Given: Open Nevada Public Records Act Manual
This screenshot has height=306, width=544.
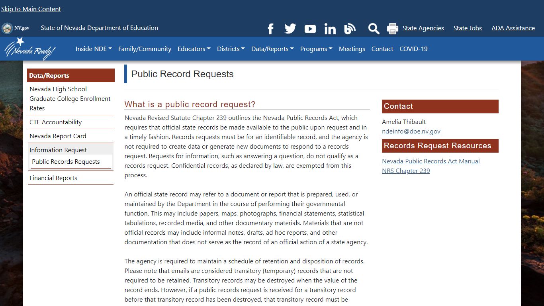Looking at the screenshot, I should coord(431,161).
